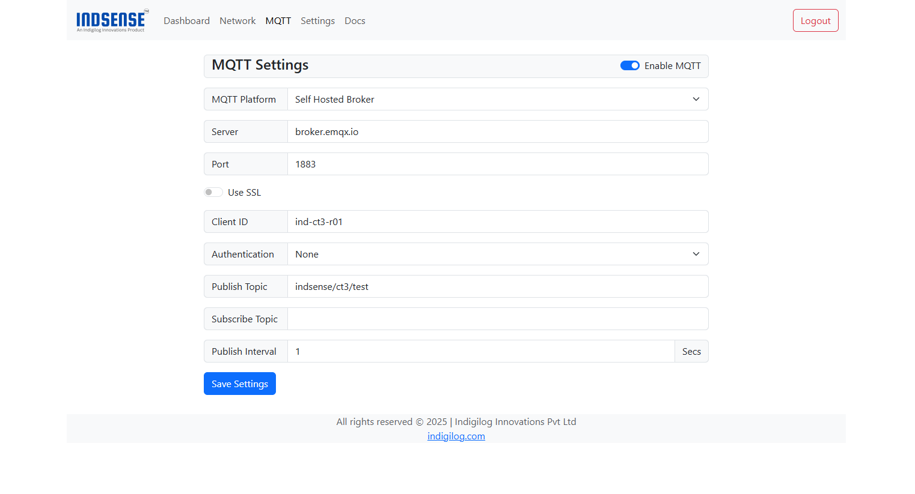Screen dimensions: 915x494
Task: Navigate to the Settings page
Action: [x=317, y=20]
